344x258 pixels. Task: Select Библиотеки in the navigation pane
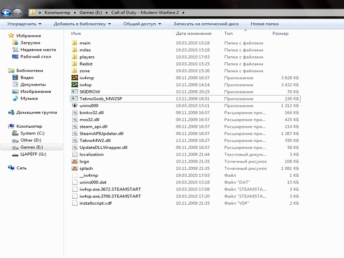coord(30,71)
